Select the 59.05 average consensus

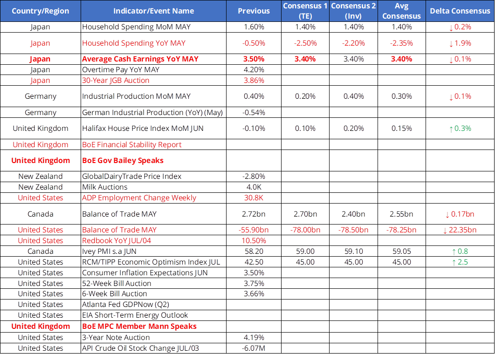point(402,252)
